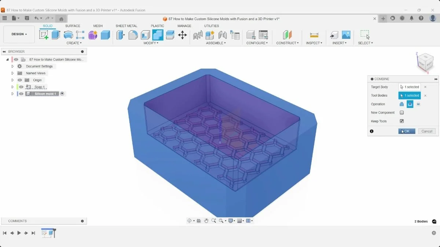Viewport: 440px width, 247px height.
Task: Switch to the Sheet Metal tab
Action: coord(126,26)
